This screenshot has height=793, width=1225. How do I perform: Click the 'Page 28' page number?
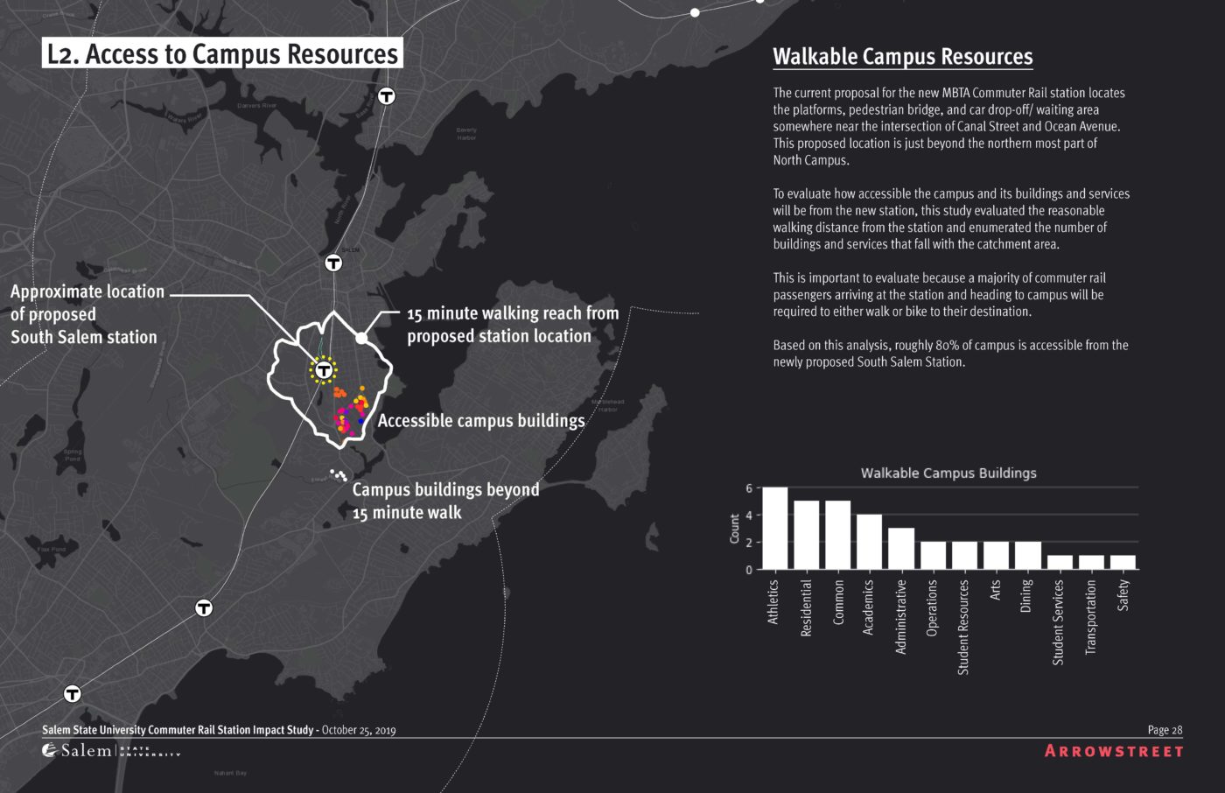click(x=1165, y=730)
